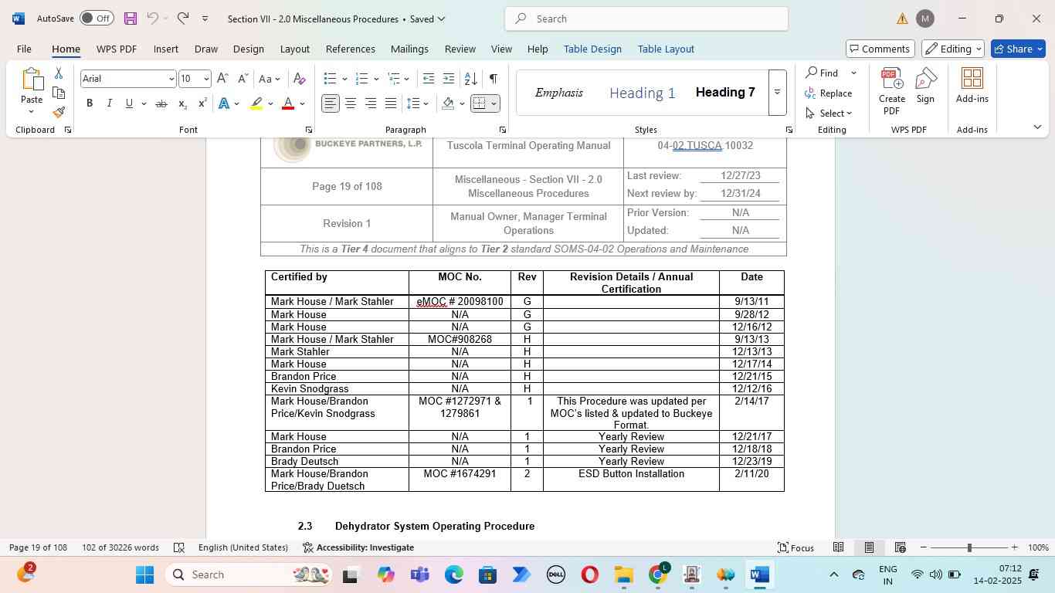Open Microsoft Teams from taskbar
This screenshot has width=1055, height=593.
[419, 574]
